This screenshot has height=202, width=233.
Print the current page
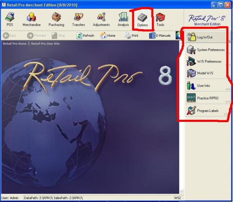131,36
